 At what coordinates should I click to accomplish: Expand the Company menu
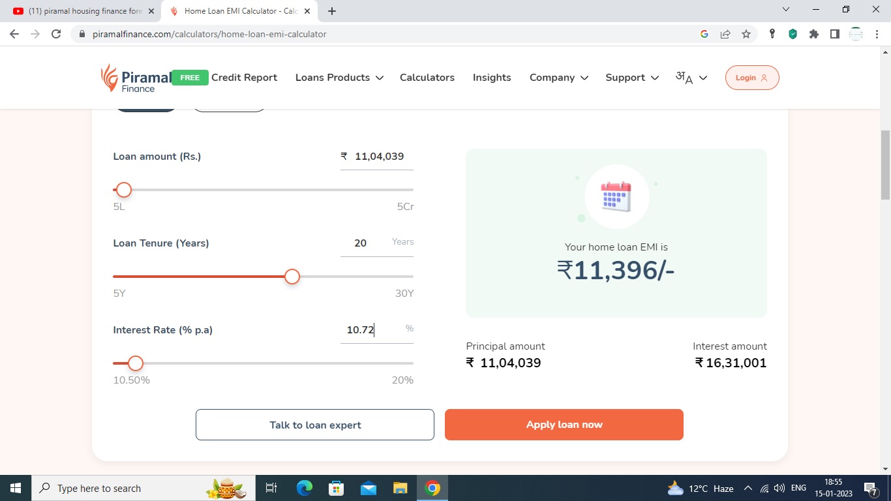(558, 78)
